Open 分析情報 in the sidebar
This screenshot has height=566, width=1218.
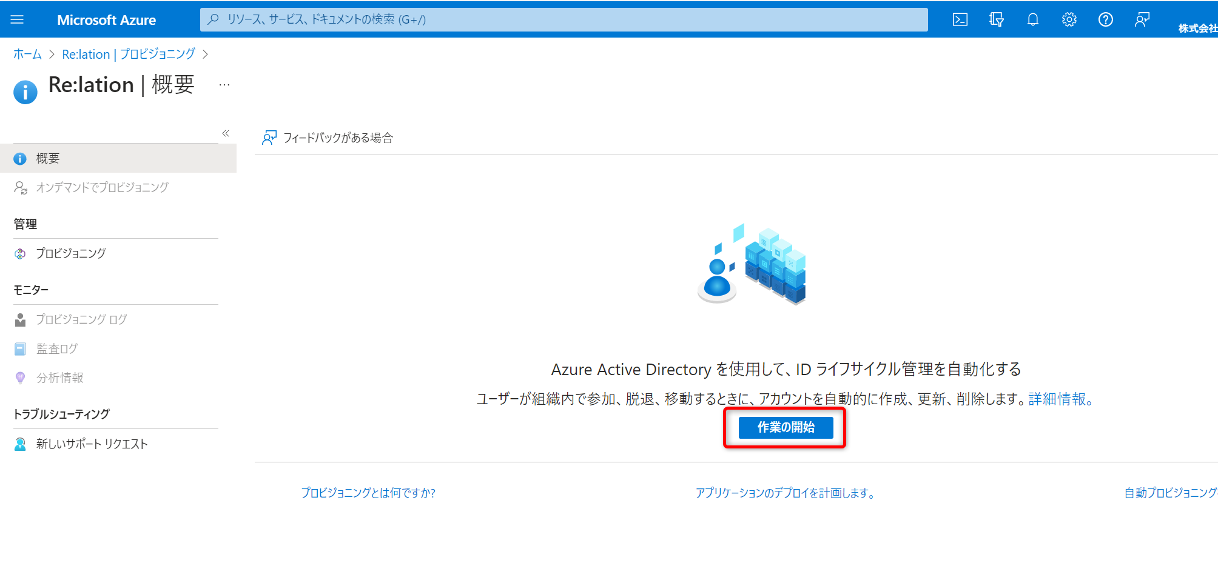point(59,378)
